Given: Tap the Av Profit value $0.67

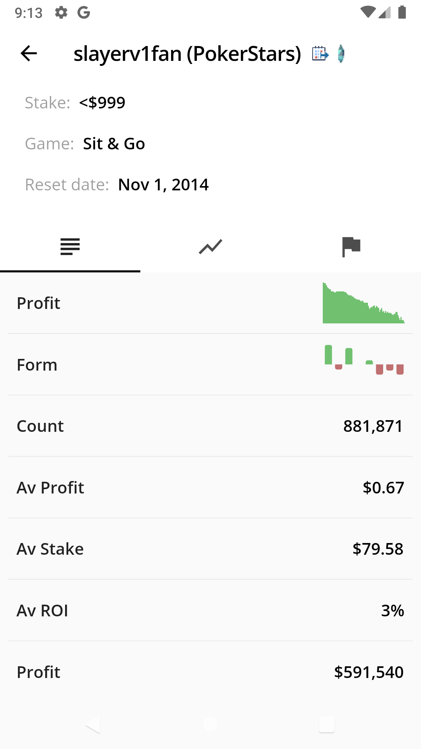Looking at the screenshot, I should 383,488.
